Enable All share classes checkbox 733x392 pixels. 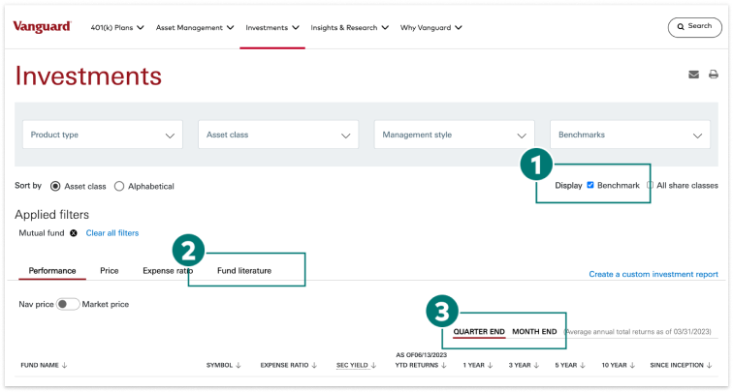[x=651, y=185]
